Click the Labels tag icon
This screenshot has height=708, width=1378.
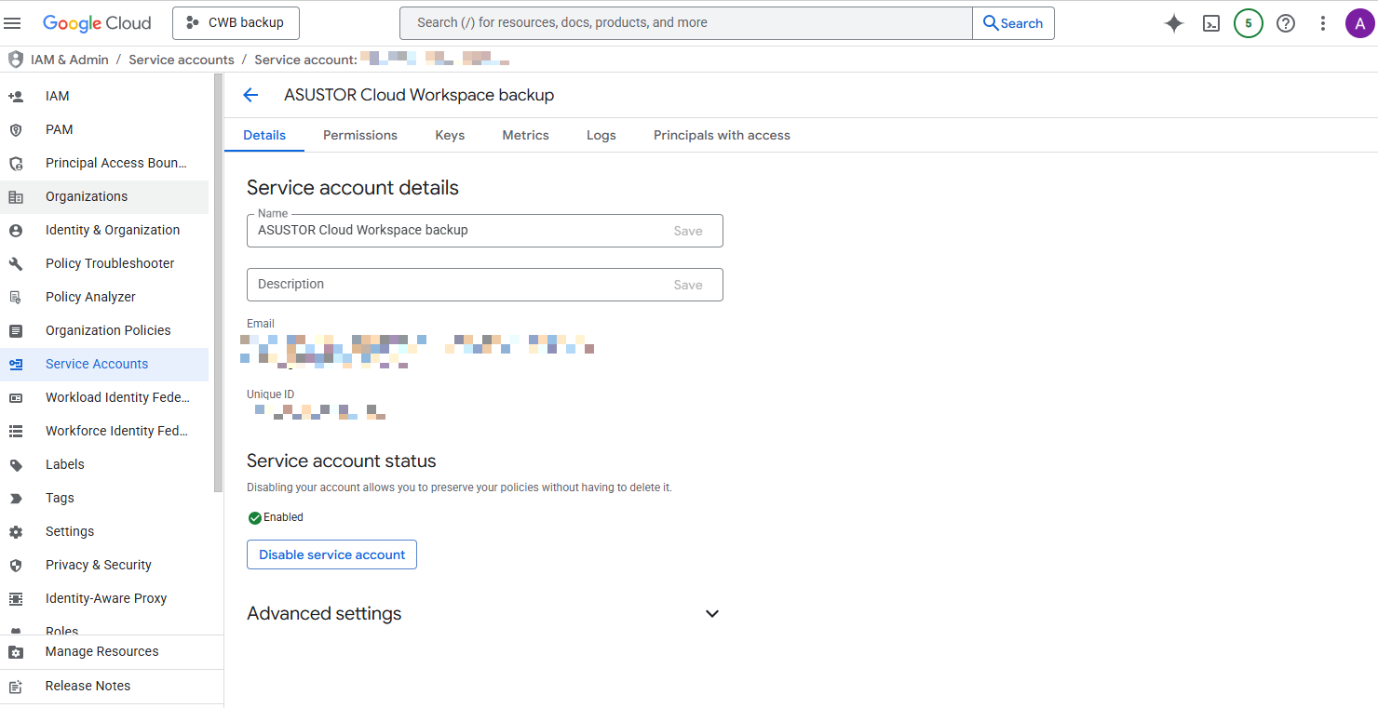[16, 464]
